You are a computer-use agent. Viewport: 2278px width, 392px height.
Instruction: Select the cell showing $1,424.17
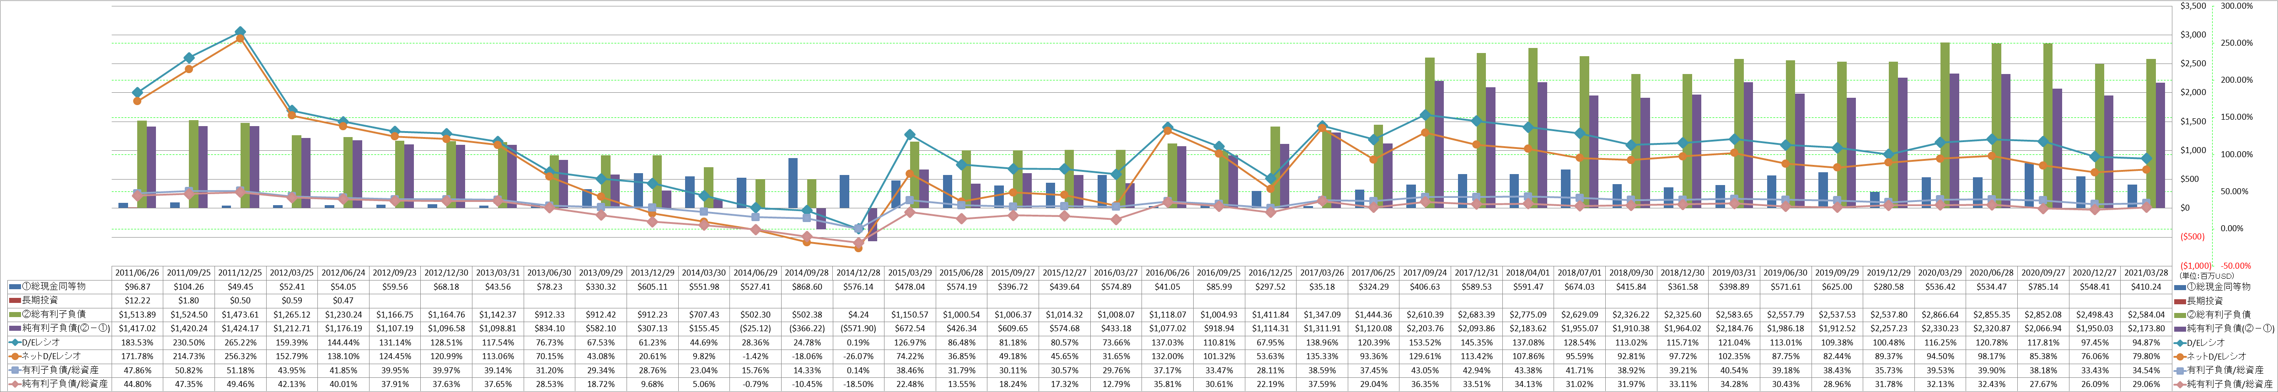tap(241, 328)
